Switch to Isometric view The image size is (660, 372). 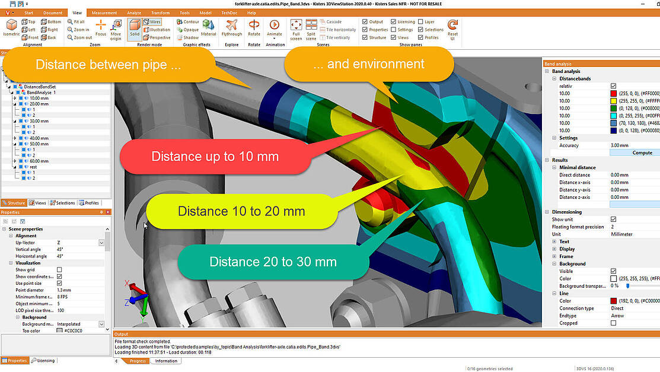pyautogui.click(x=11, y=28)
